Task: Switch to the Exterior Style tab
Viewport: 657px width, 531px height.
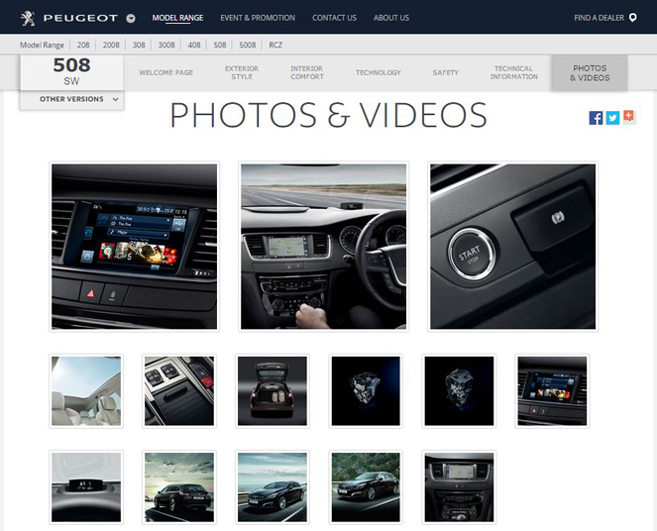Action: (x=242, y=72)
